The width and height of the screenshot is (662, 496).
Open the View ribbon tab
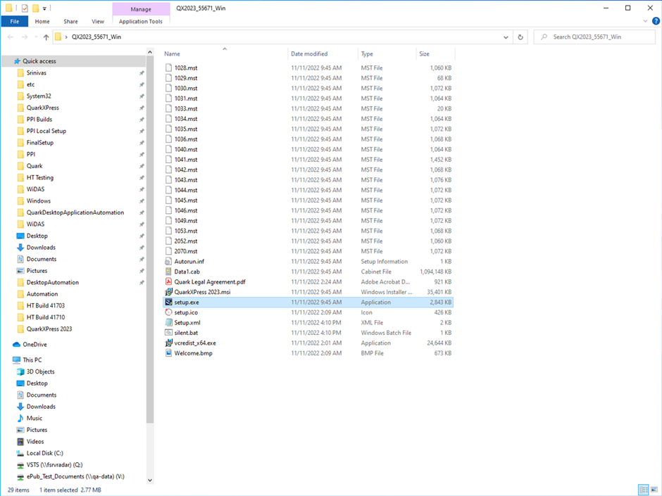(98, 22)
